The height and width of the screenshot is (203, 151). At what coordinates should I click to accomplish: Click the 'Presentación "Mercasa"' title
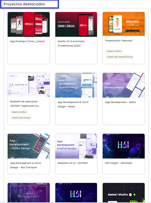click(119, 41)
